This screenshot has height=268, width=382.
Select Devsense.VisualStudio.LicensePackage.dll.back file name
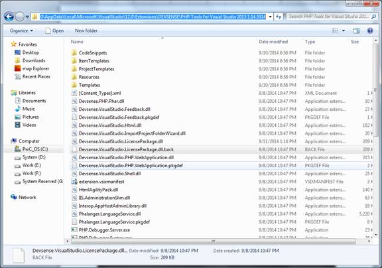pos(126,149)
